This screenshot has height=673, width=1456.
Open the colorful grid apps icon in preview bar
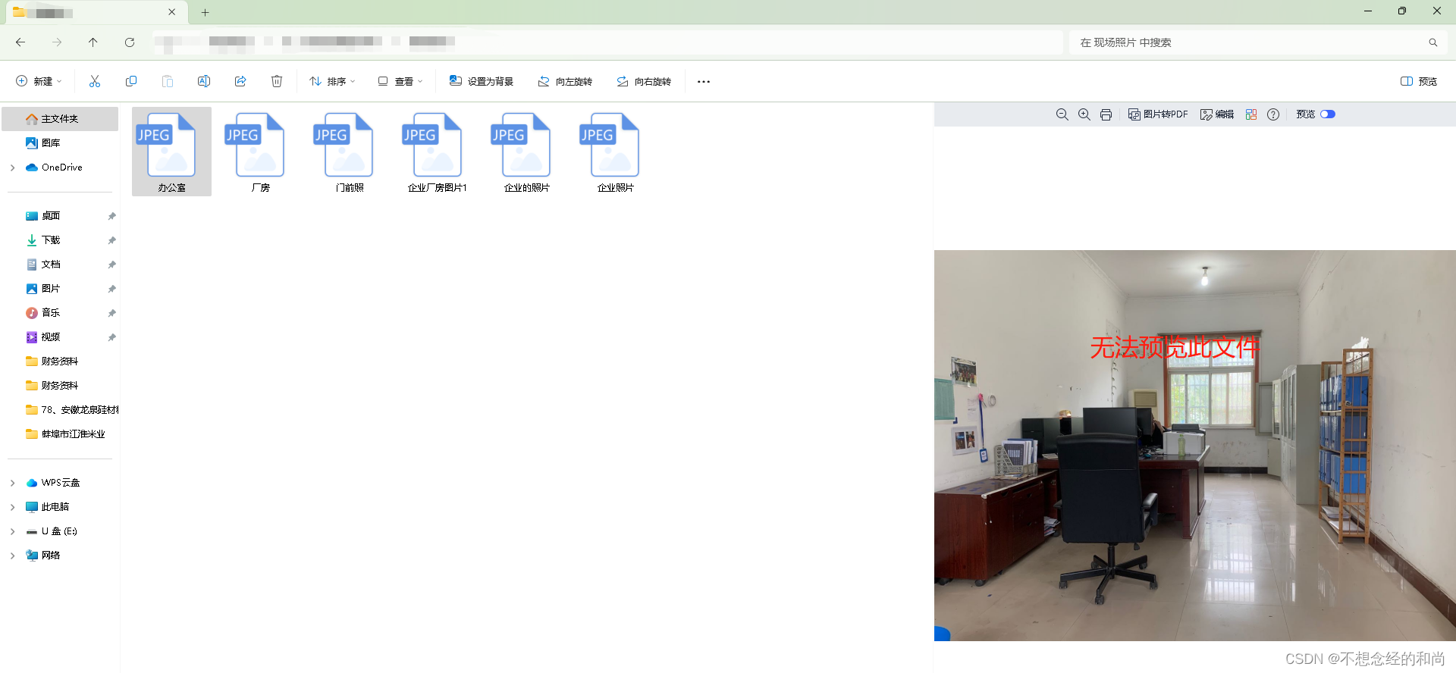(x=1251, y=114)
